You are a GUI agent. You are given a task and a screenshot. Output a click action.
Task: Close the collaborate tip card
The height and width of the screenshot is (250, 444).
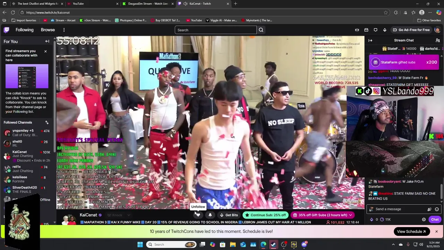click(45, 51)
